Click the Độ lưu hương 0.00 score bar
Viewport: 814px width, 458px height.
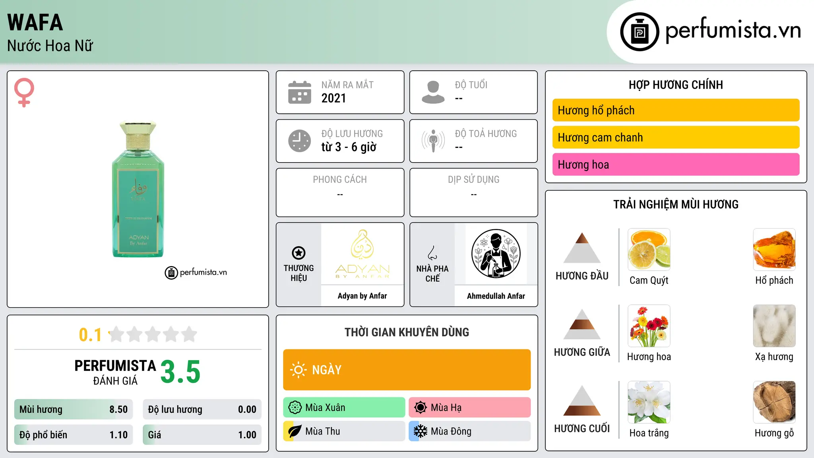click(x=202, y=409)
